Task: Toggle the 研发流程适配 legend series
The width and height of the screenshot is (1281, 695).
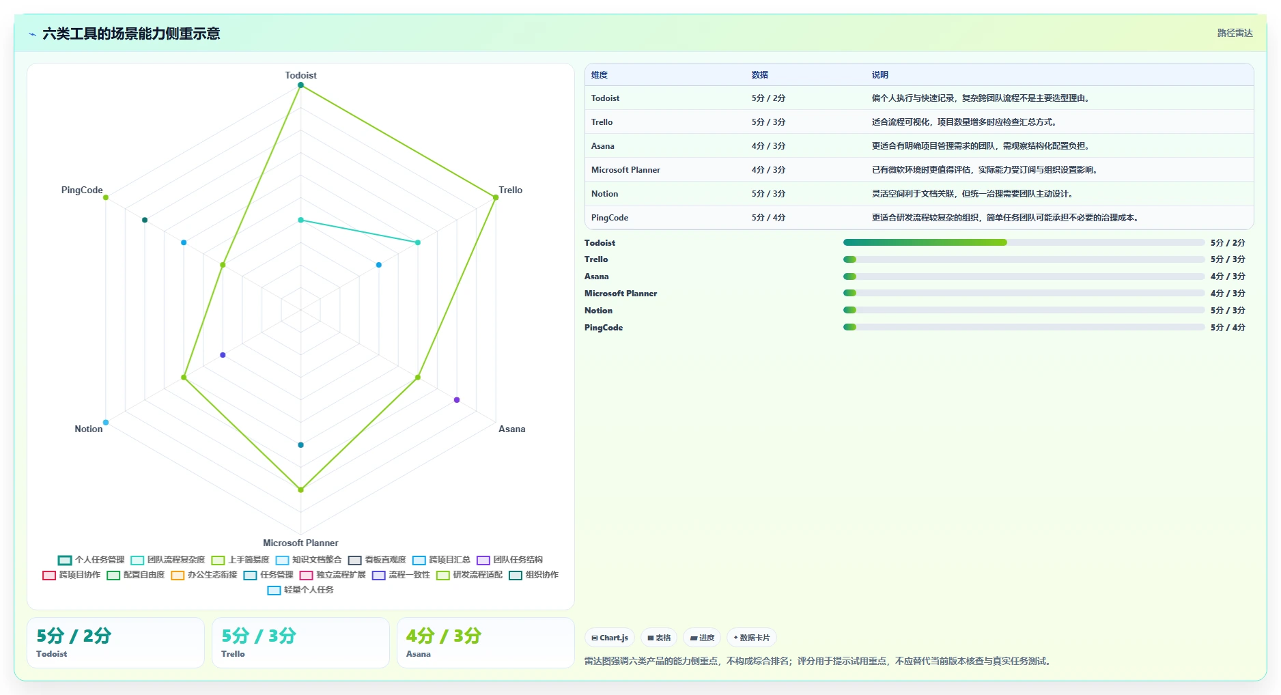Action: tap(469, 575)
